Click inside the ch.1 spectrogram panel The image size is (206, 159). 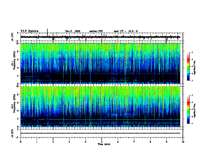[x=100, y=63]
